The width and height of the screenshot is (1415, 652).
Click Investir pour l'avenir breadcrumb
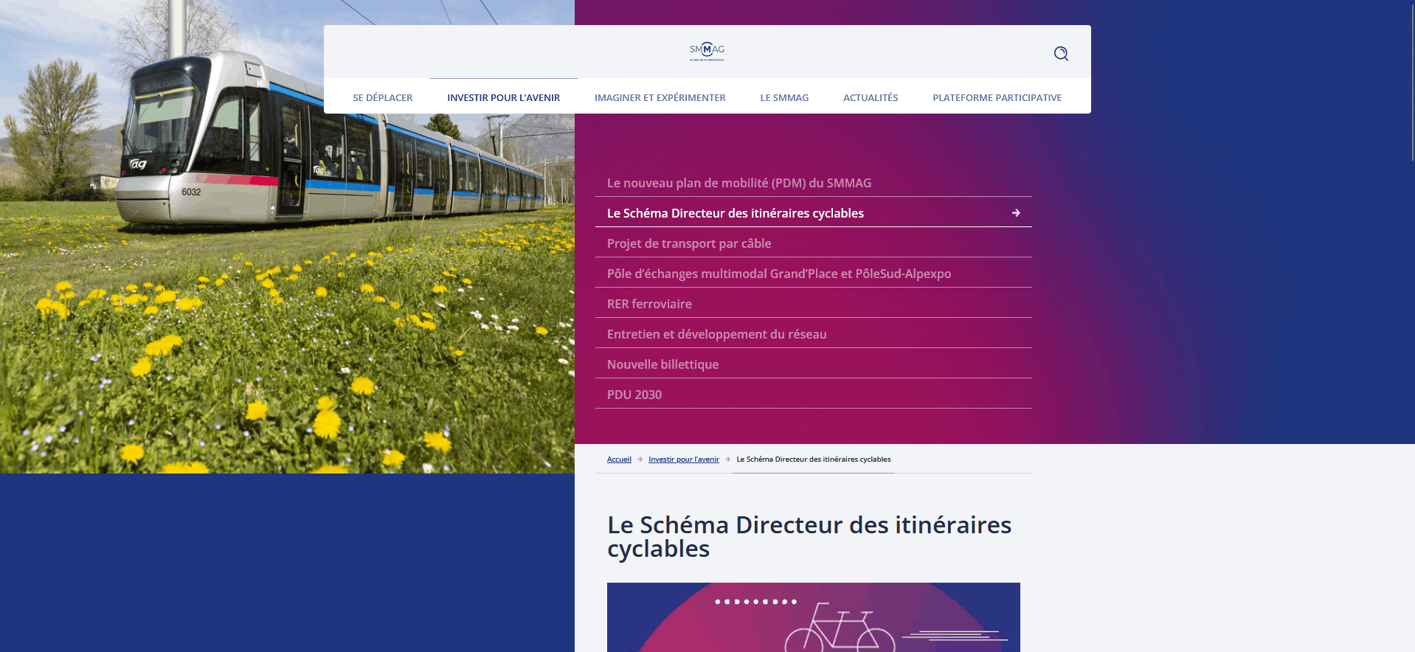coord(683,459)
